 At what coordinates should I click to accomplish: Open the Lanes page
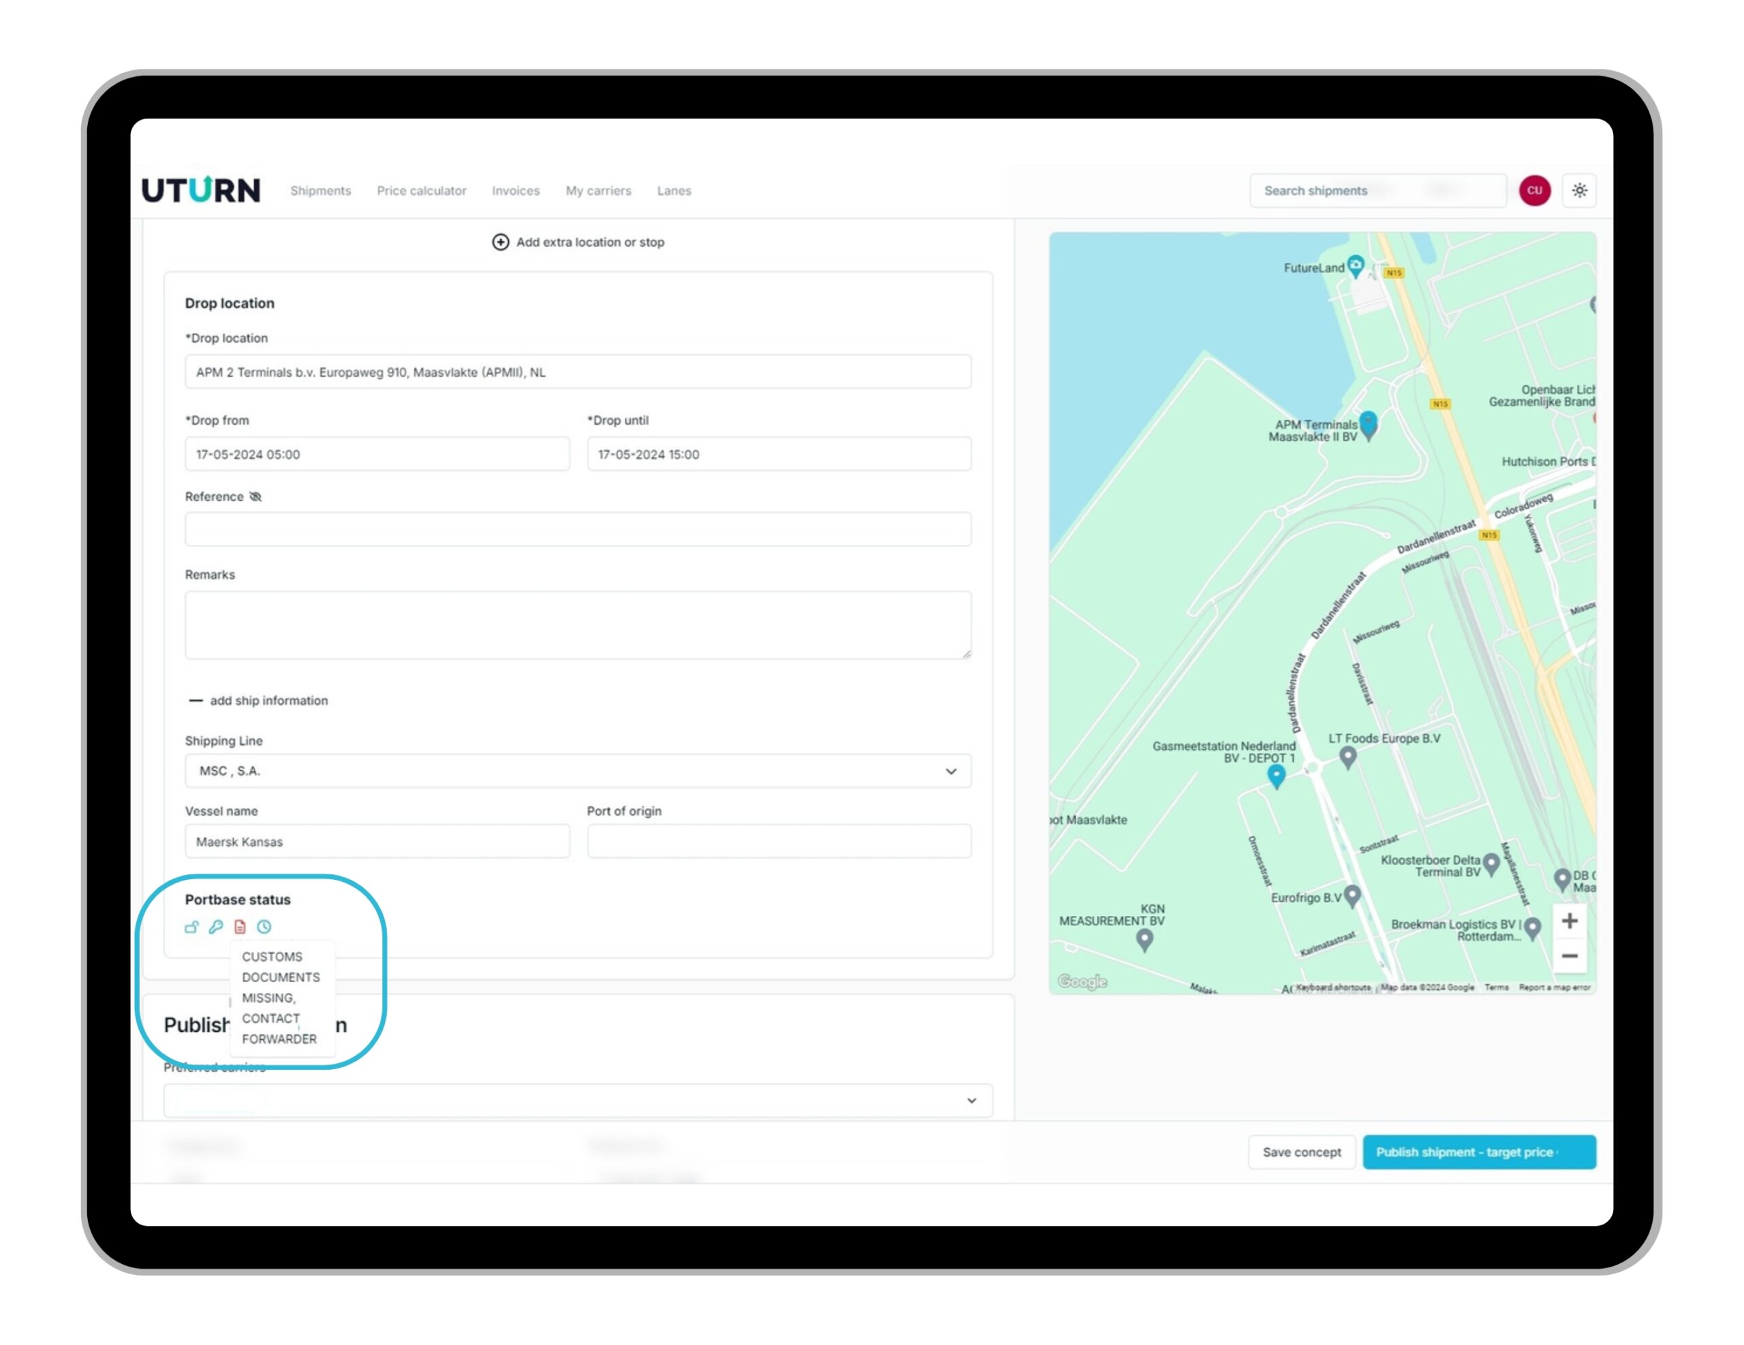(674, 191)
